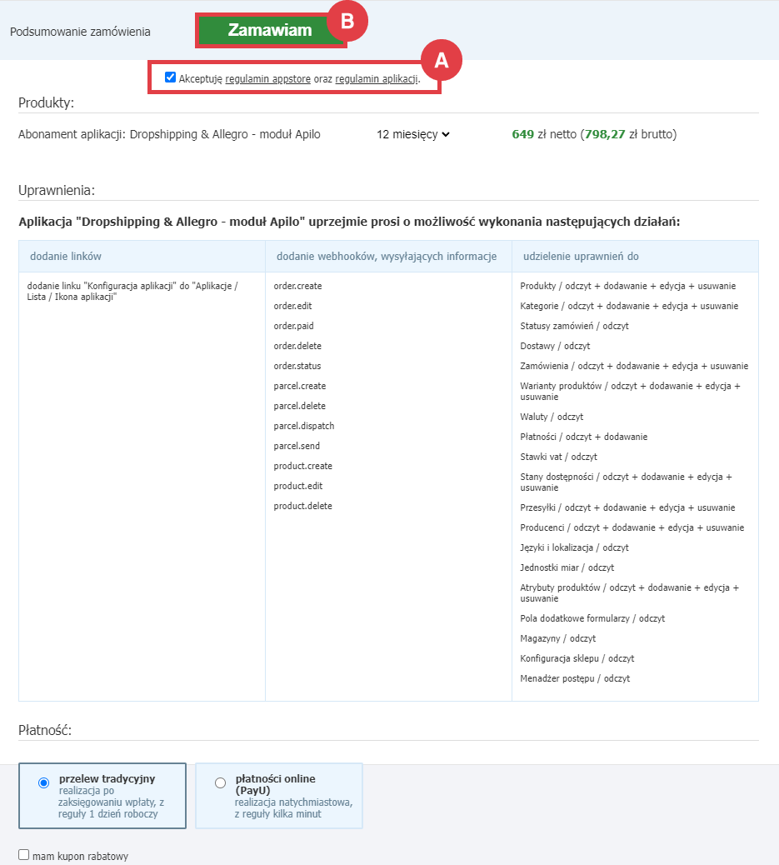Enable the mam kupon rabatowy checkbox
The image size is (779, 865).
tap(24, 855)
